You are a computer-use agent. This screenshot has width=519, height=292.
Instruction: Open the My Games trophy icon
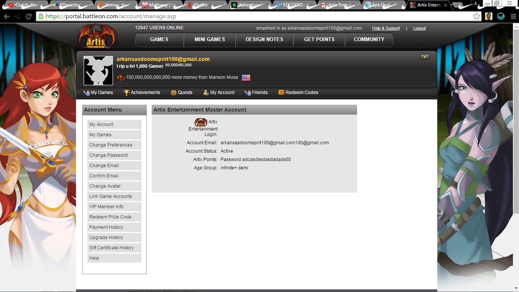[x=86, y=92]
